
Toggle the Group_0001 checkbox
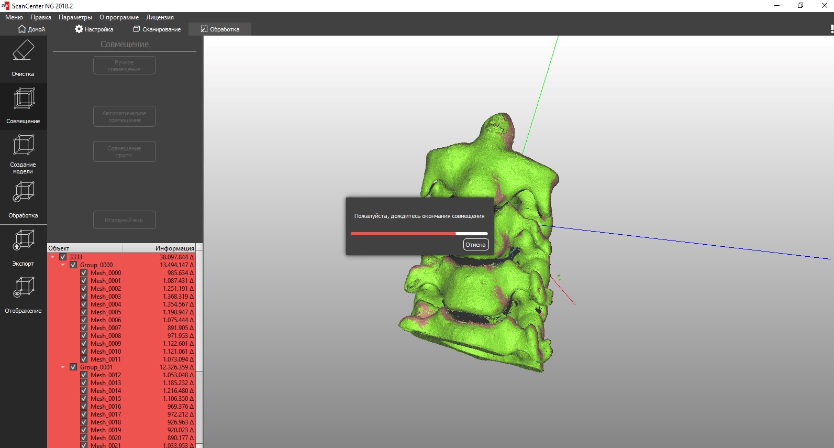pyautogui.click(x=73, y=367)
